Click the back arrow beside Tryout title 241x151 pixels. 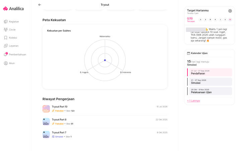click(39, 5)
